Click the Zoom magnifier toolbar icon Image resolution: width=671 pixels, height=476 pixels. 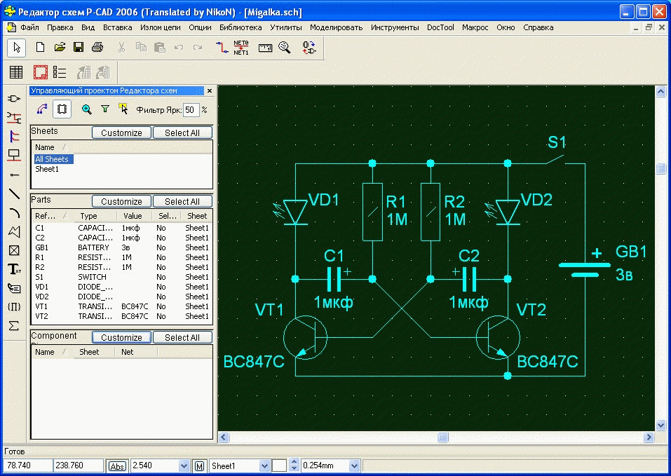click(x=285, y=48)
